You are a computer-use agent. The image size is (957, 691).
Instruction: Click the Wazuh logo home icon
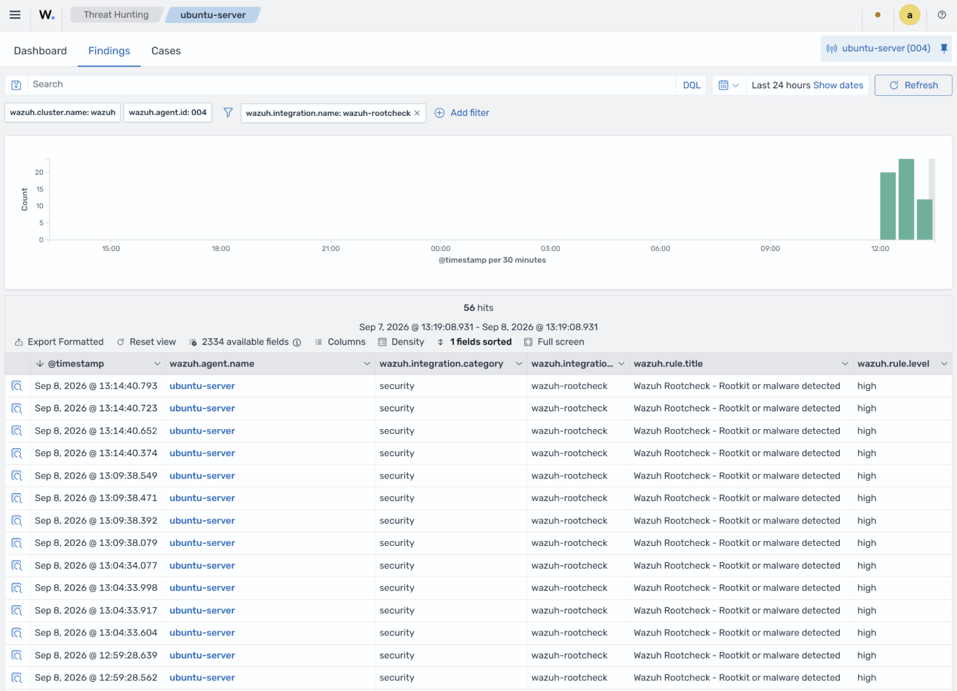(46, 15)
